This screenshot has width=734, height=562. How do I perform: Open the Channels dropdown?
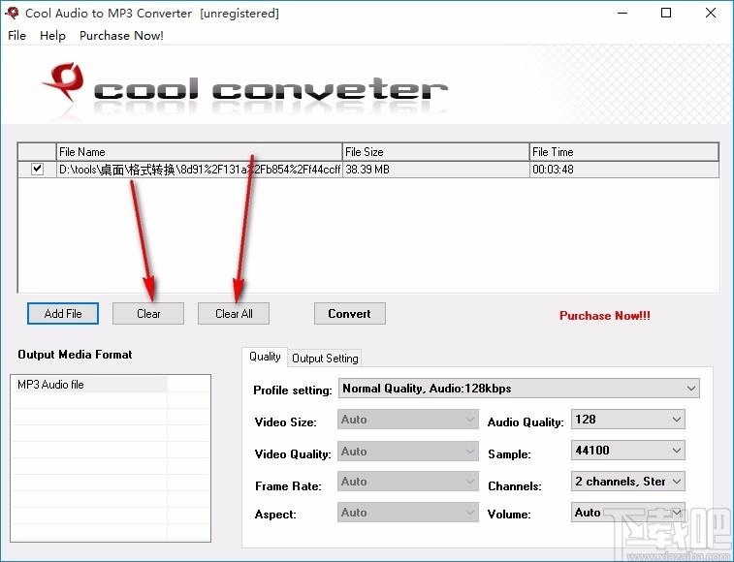(628, 481)
